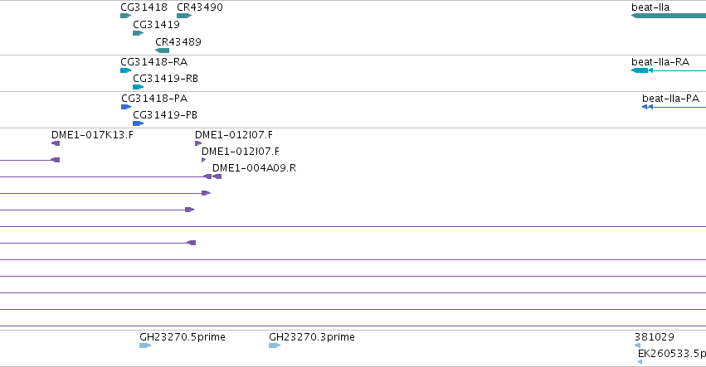Click the CG31419-PB label
The width and height of the screenshot is (706, 367).
(x=165, y=115)
